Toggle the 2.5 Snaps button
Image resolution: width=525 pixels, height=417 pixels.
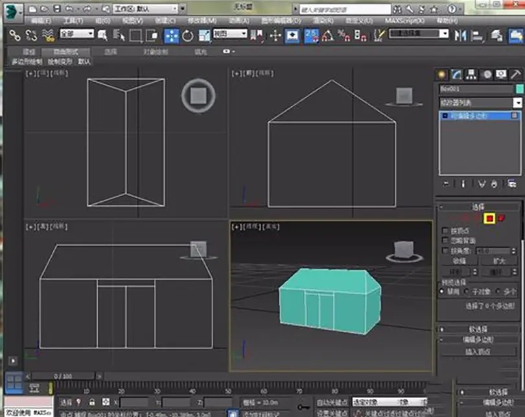click(x=311, y=36)
